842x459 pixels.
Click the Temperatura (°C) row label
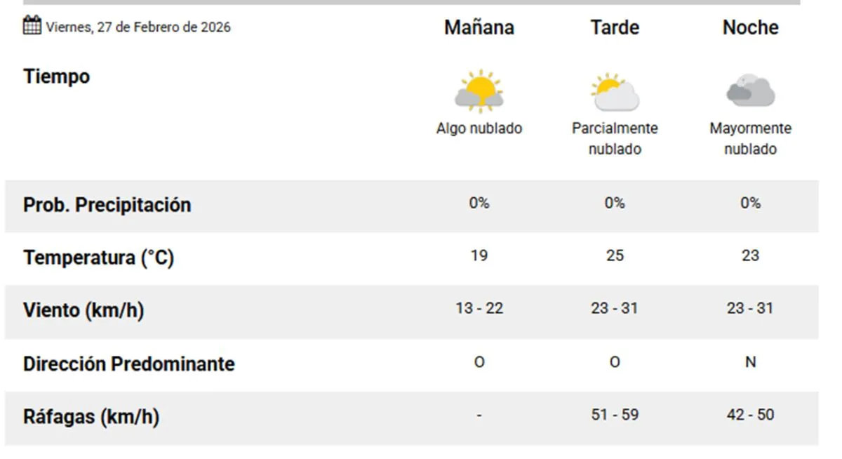coord(98,258)
